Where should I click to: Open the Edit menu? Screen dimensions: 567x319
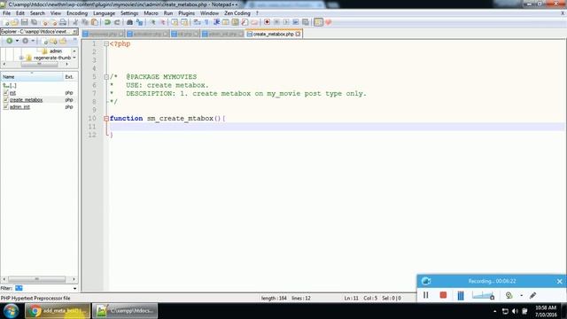click(20, 13)
